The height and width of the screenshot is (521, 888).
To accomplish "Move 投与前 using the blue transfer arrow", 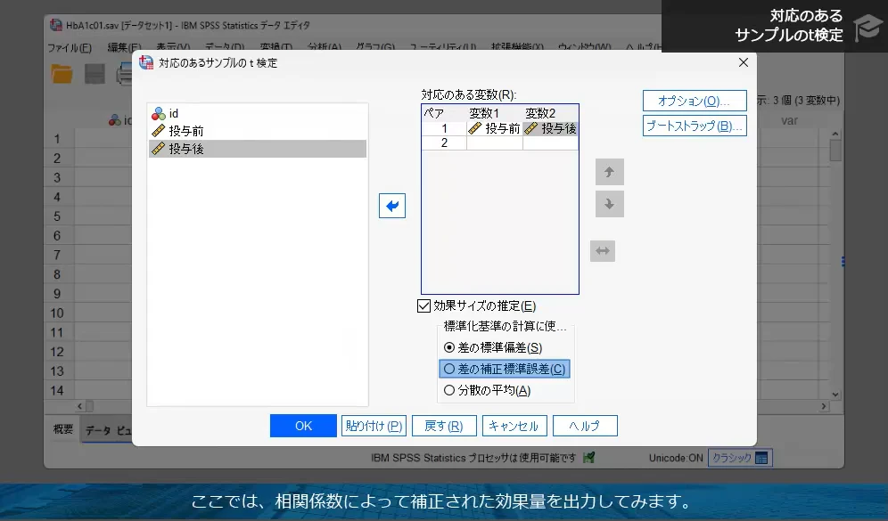I will pos(391,205).
